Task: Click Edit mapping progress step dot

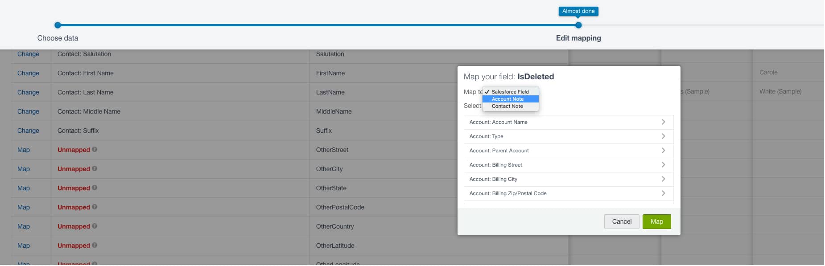Action: (578, 25)
